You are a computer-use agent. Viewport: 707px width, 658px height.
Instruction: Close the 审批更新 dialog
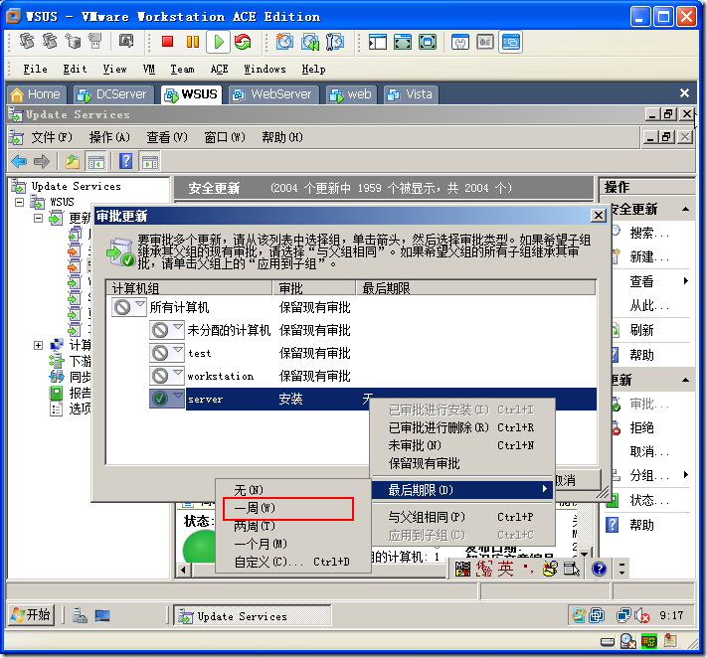598,216
